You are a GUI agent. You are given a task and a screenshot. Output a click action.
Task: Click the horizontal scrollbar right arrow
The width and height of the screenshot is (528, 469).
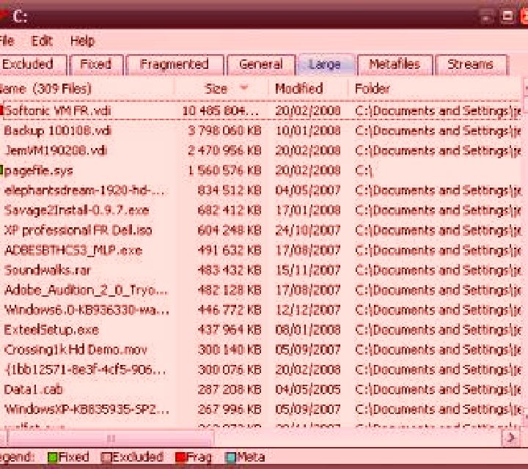click(x=511, y=437)
